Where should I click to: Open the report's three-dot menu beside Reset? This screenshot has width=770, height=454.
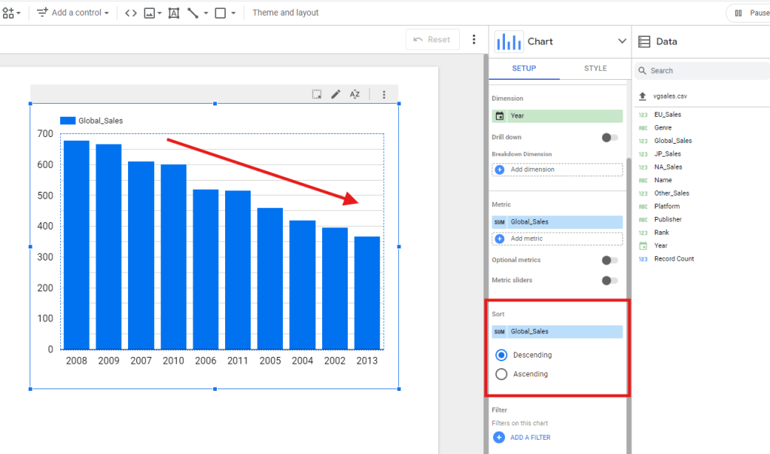473,40
